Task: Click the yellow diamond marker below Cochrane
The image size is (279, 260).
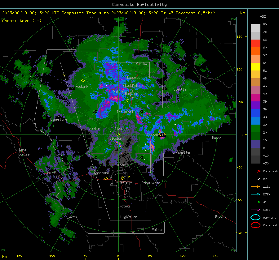Action: point(106,179)
